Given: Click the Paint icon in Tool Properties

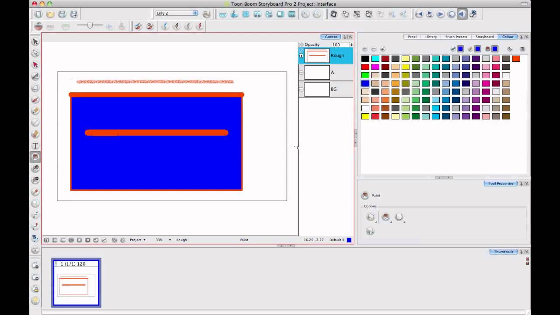Looking at the screenshot, I should coord(365,196).
